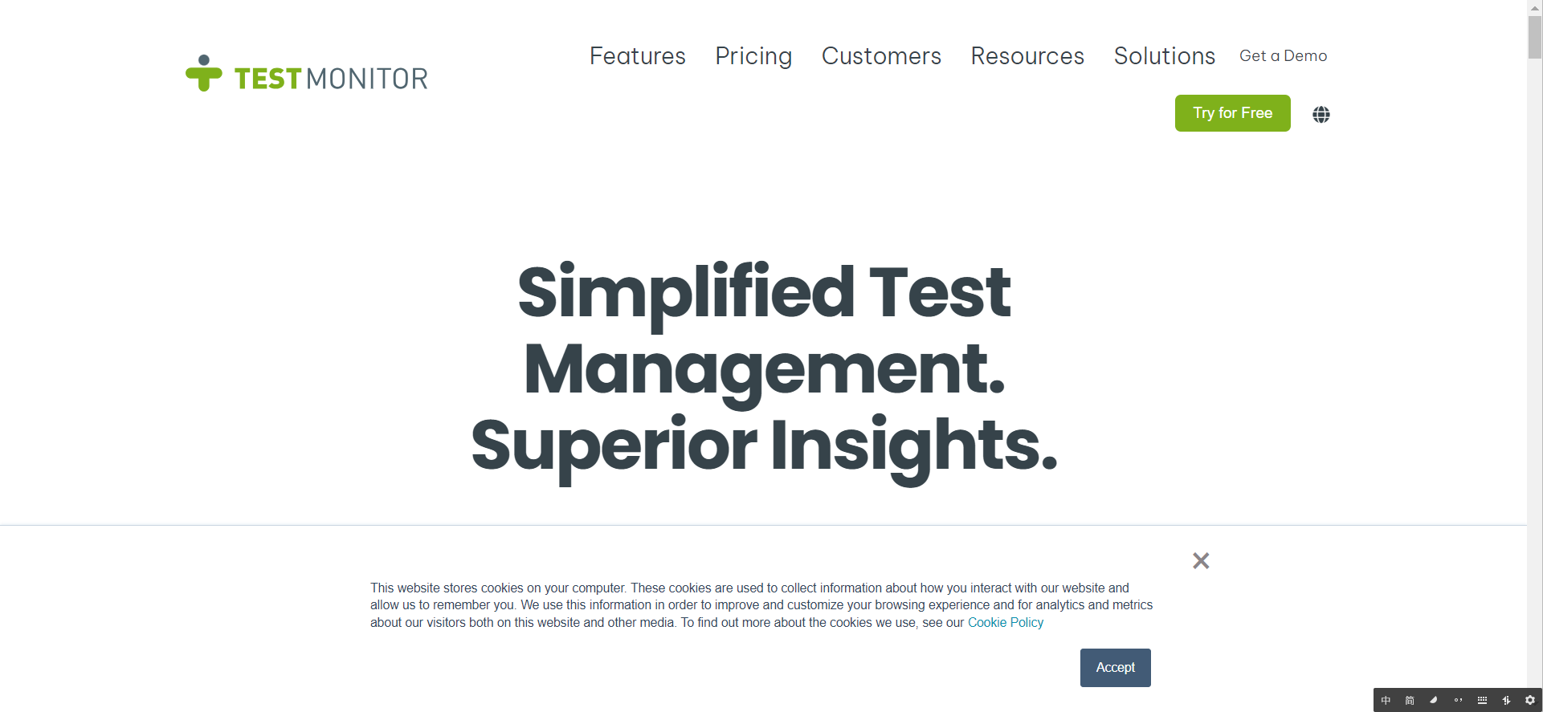
Task: Toggle the IME Chinese/English mode (中)
Action: (1386, 701)
